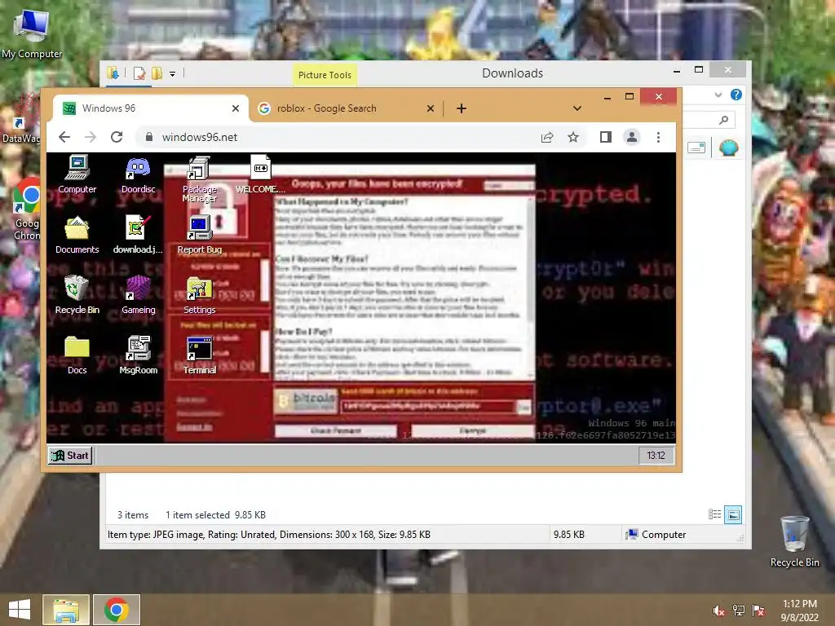Open network tray icon
Viewport: 835px width, 626px height.
(x=739, y=611)
